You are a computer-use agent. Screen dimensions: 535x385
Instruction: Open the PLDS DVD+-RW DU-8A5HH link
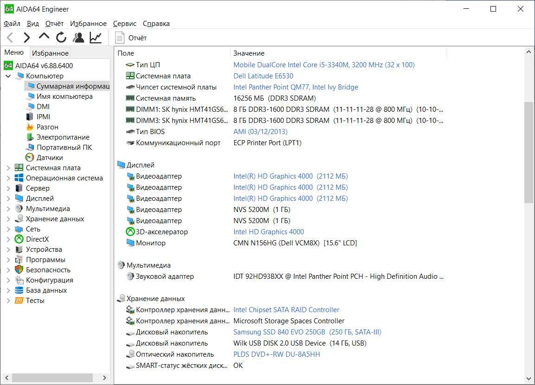[x=277, y=354]
